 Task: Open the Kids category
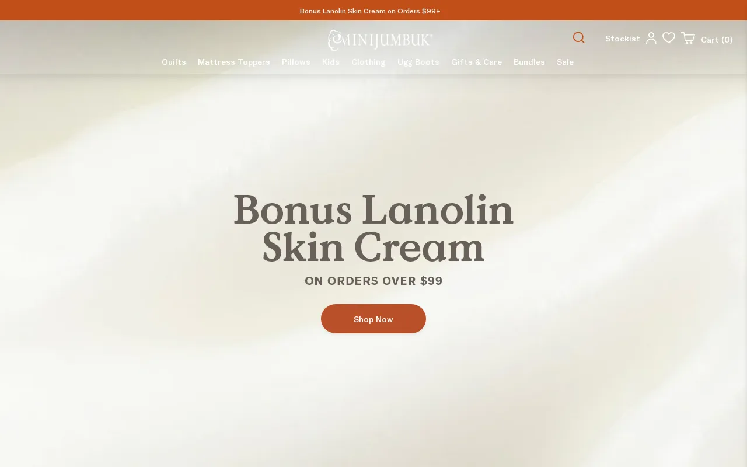[331, 62]
